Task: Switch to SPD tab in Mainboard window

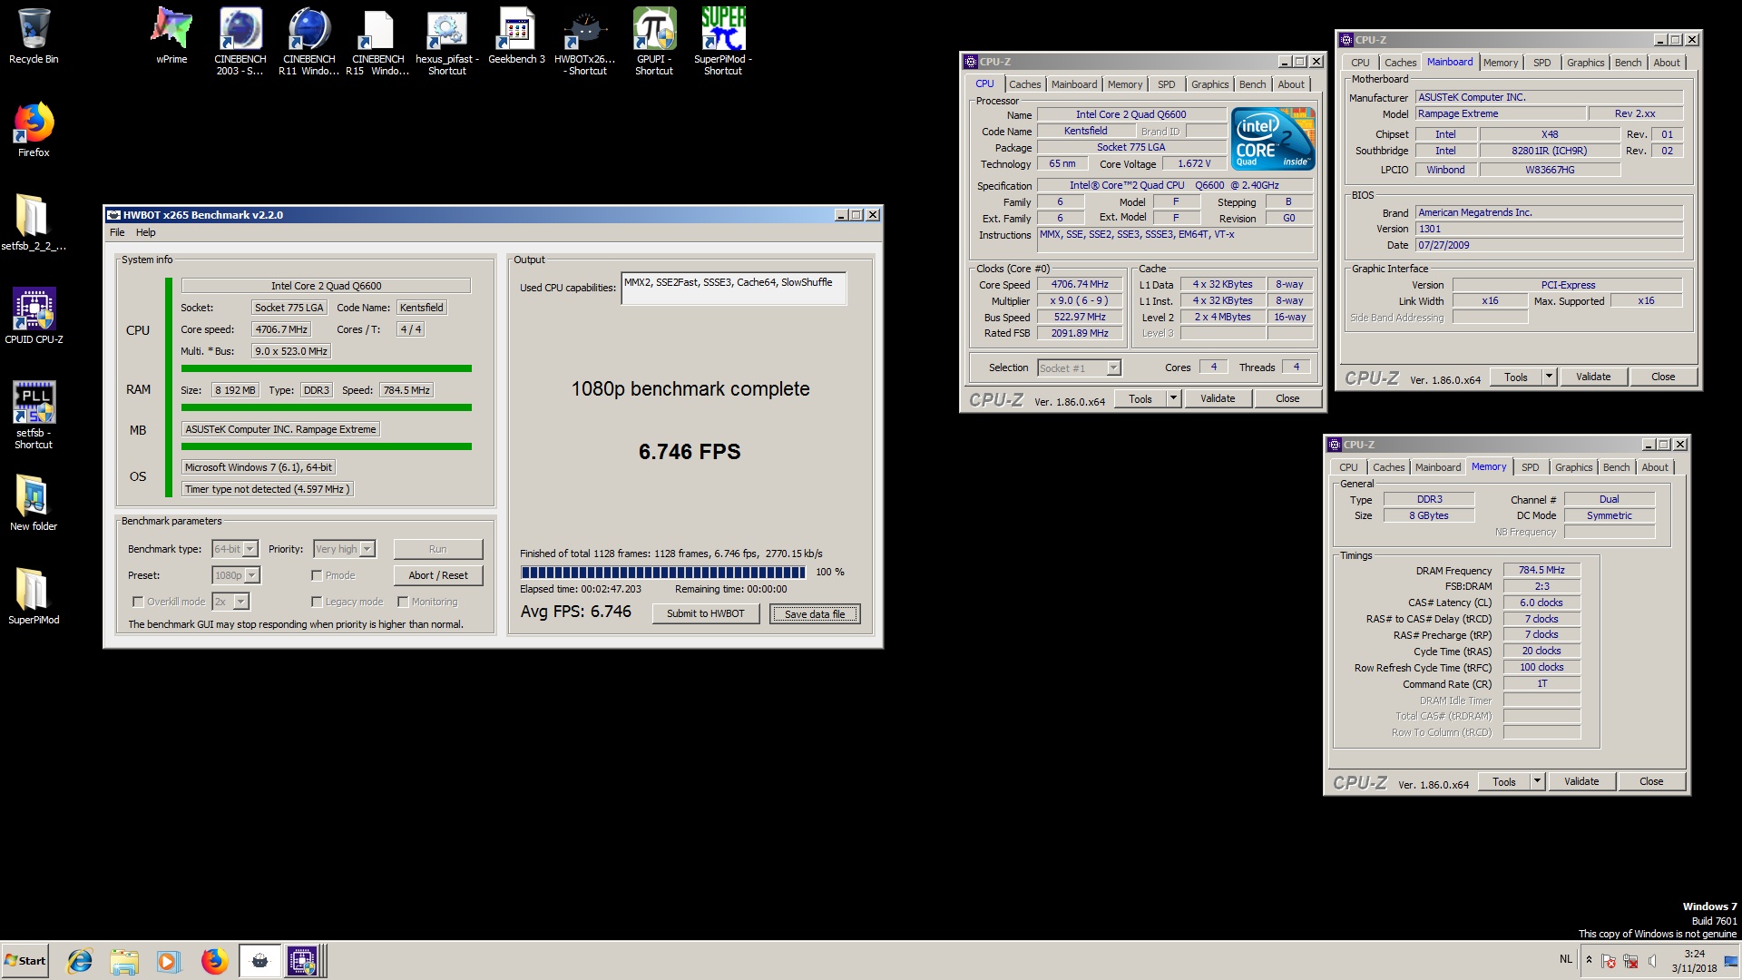Action: (1541, 63)
